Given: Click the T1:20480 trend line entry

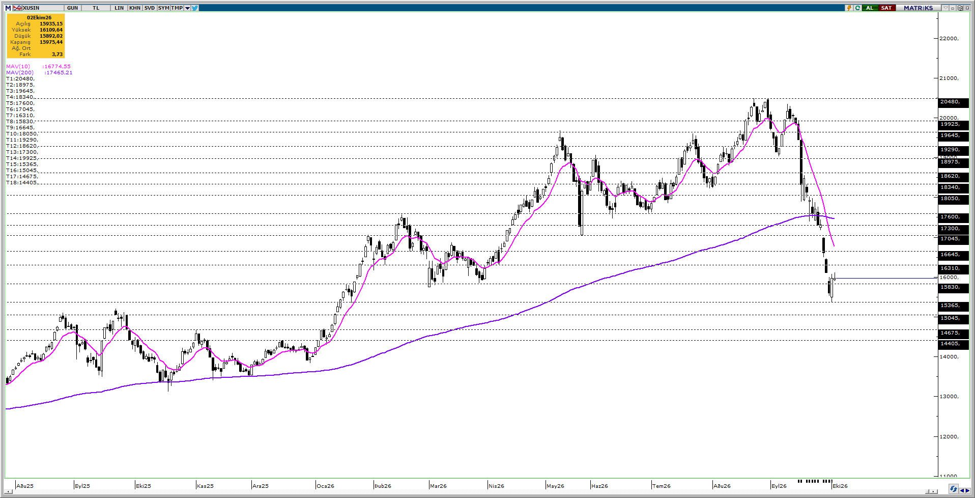Looking at the screenshot, I should pyautogui.click(x=20, y=79).
